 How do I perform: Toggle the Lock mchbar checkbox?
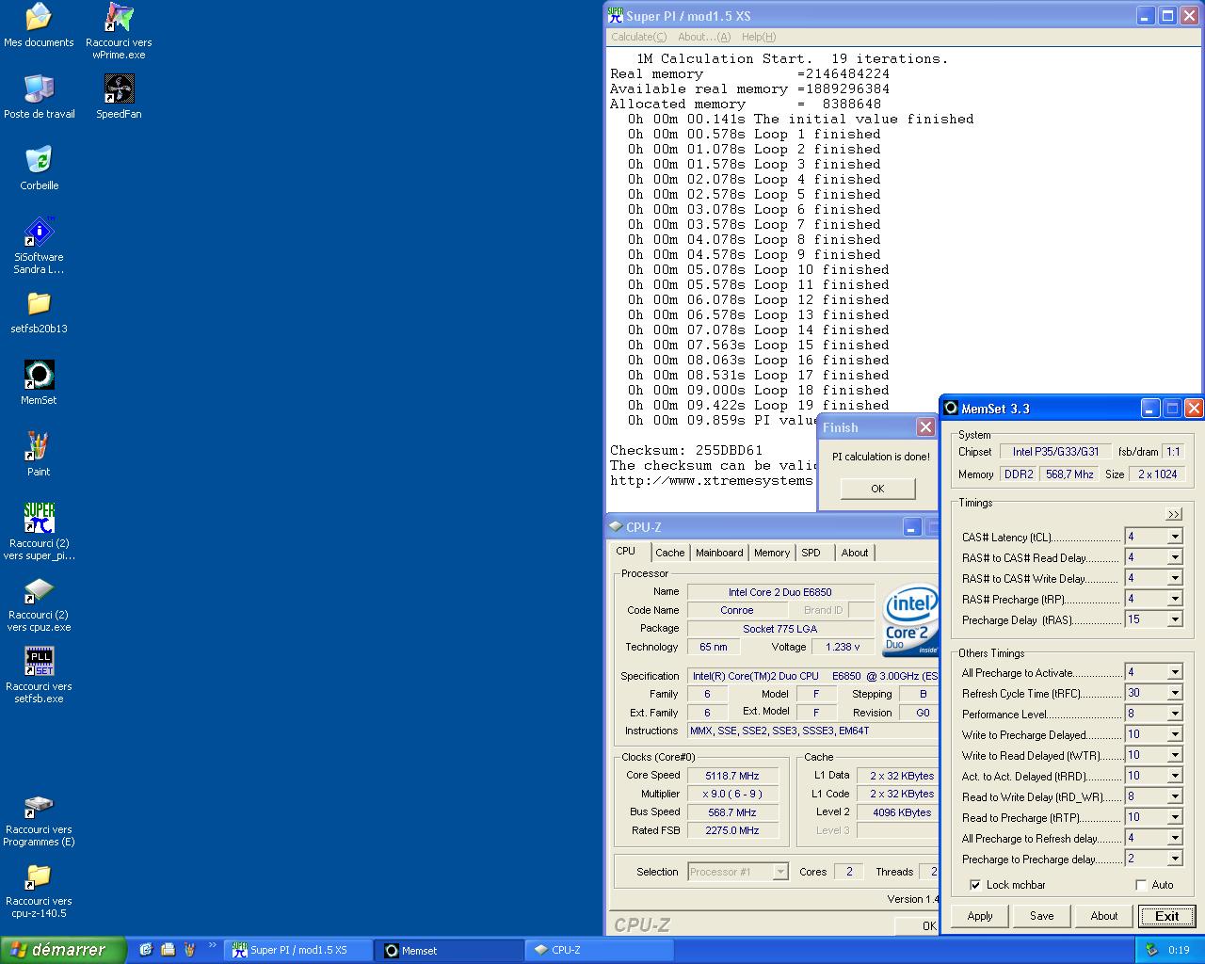click(x=975, y=885)
